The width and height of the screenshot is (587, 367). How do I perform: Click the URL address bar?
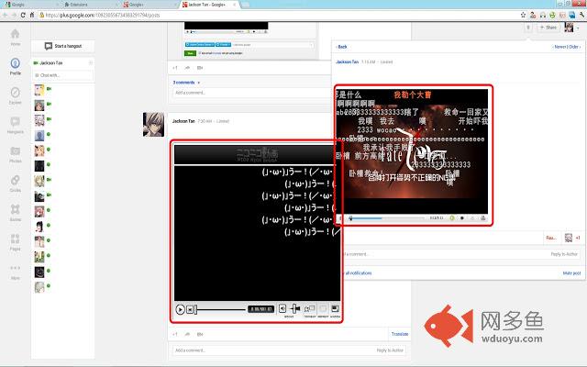tap(277, 15)
